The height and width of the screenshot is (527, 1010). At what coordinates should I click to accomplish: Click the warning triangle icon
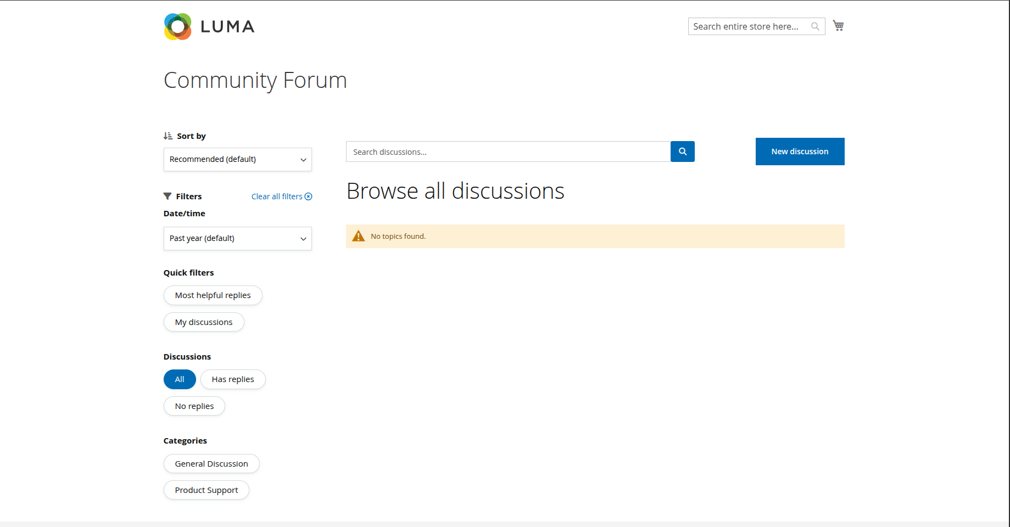358,237
